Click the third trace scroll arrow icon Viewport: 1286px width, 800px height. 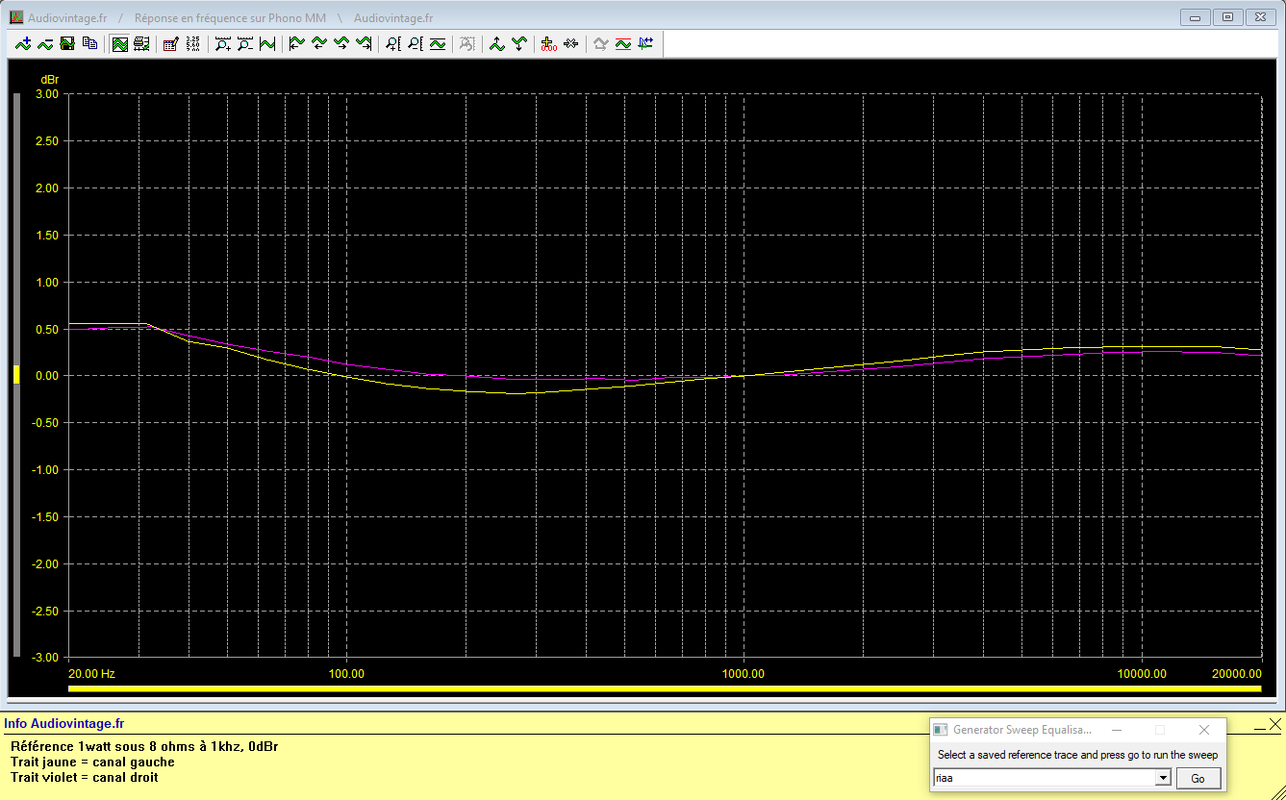tap(340, 43)
